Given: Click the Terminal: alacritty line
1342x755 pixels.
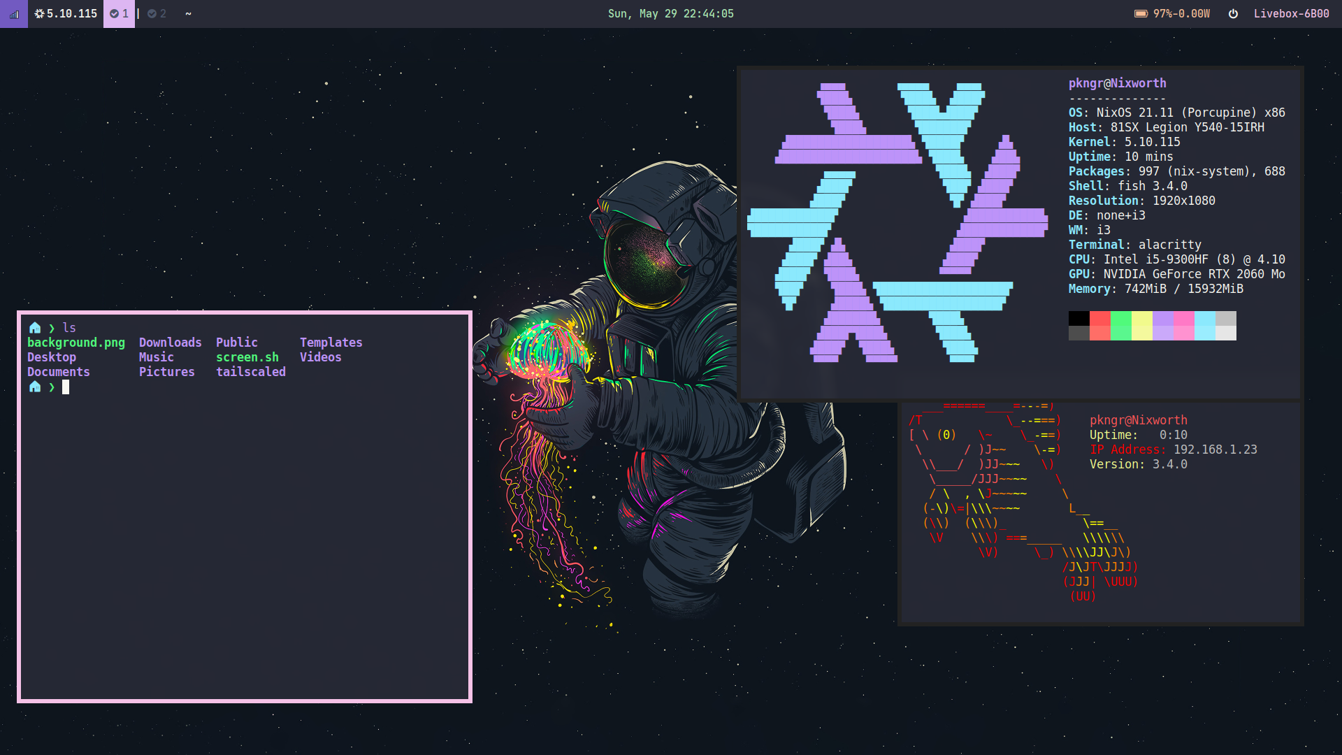Looking at the screenshot, I should (x=1134, y=245).
